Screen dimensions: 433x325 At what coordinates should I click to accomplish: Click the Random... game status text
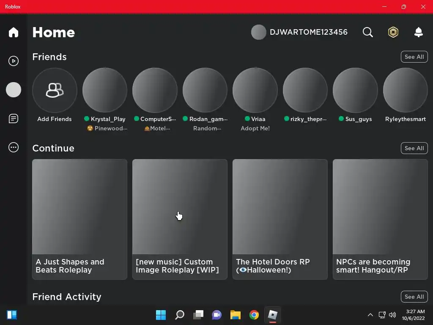pos(207,128)
